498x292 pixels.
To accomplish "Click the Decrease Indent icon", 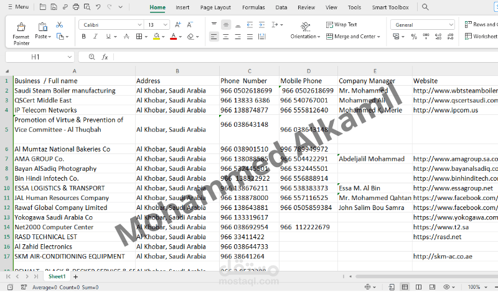I will pos(250,24).
